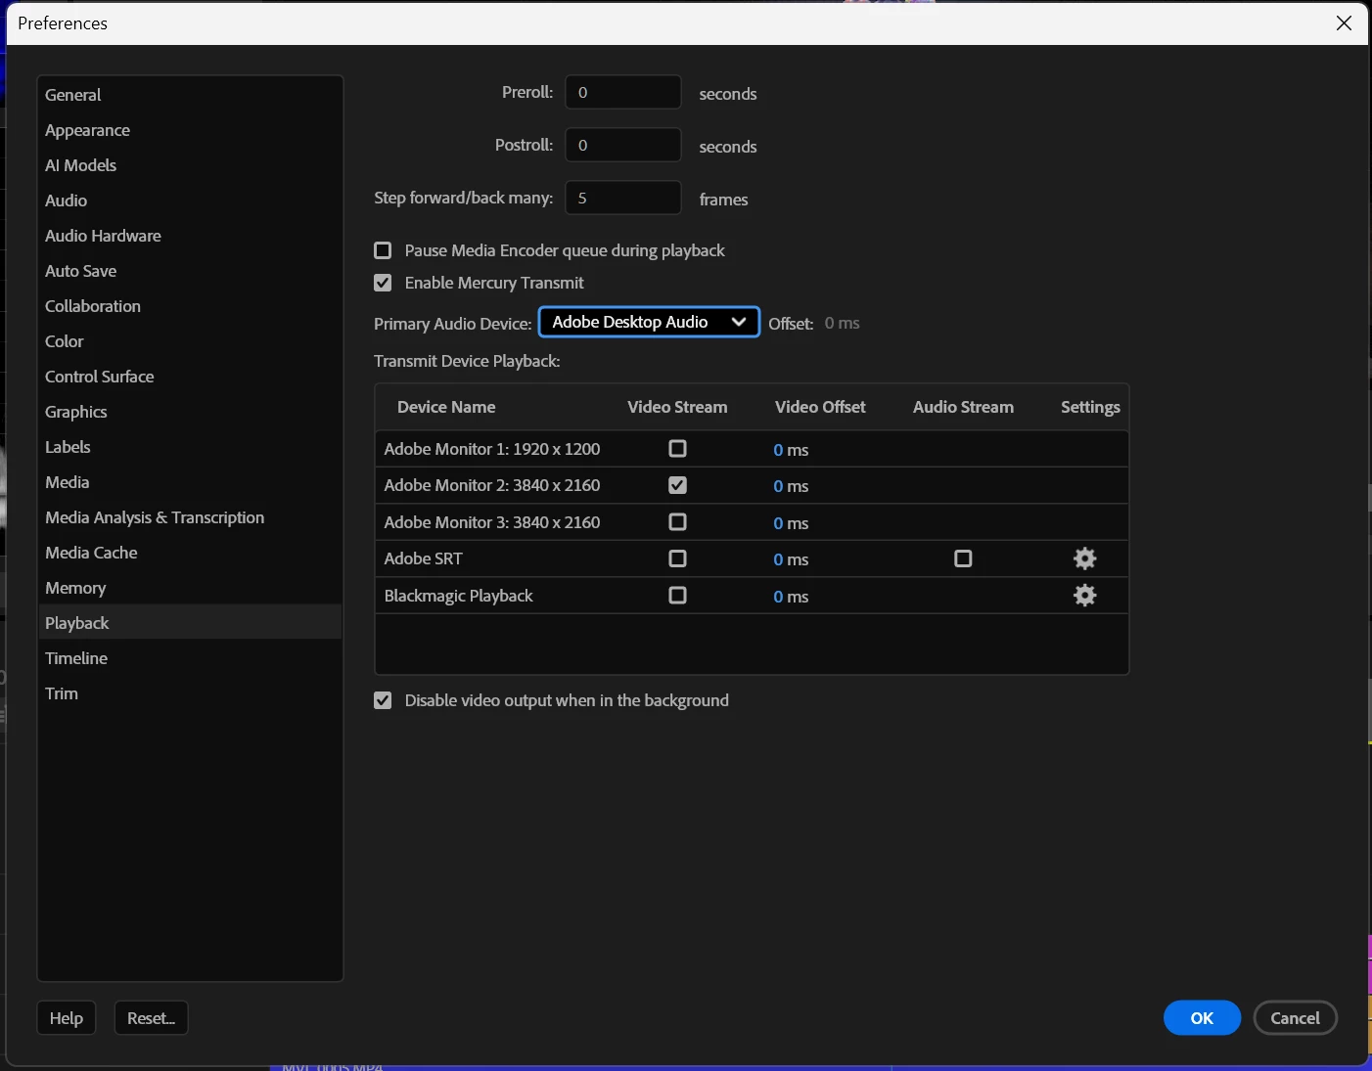Go to Audio preferences
The width and height of the screenshot is (1372, 1071).
[190, 201]
